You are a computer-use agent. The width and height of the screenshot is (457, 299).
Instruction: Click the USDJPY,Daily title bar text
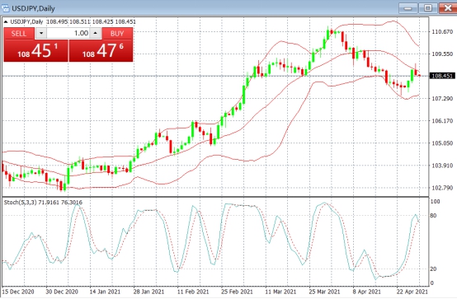pyautogui.click(x=33, y=8)
